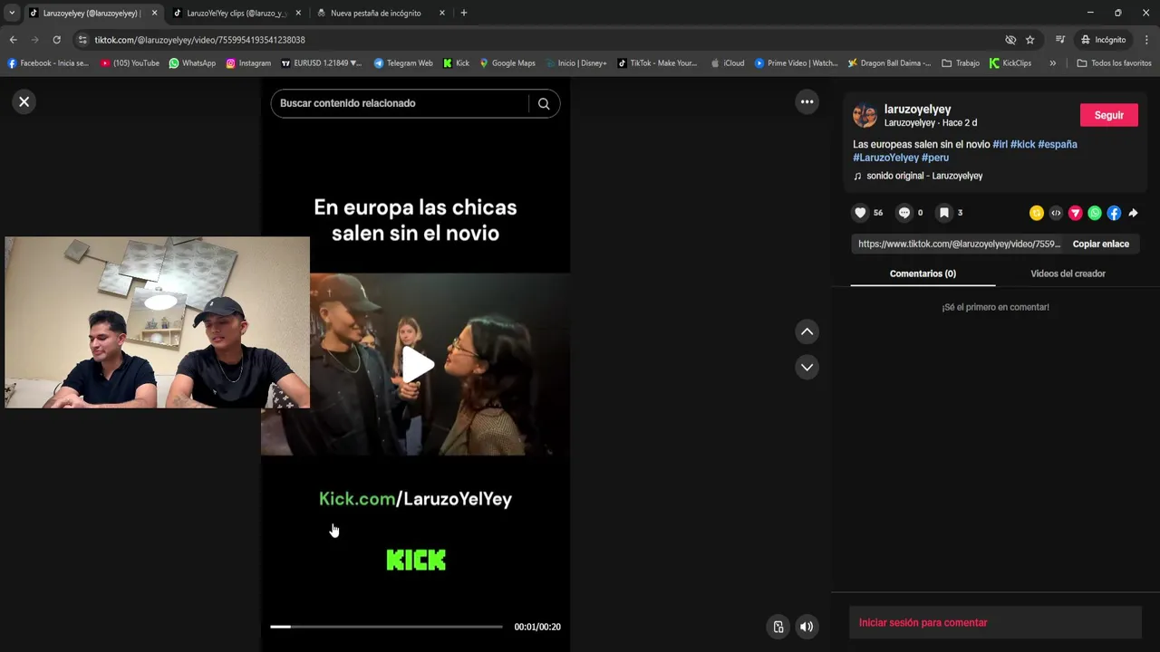The width and height of the screenshot is (1160, 652).
Task: Open the iCloud bookmark
Action: coord(728,63)
